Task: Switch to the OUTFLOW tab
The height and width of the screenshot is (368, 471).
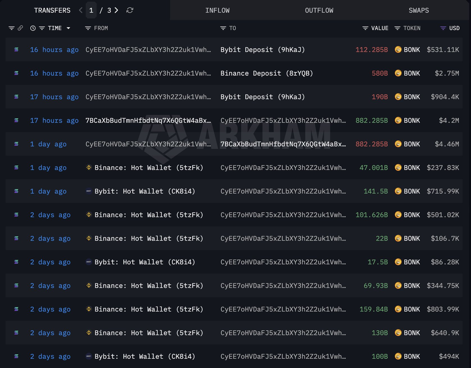Action: tap(319, 10)
